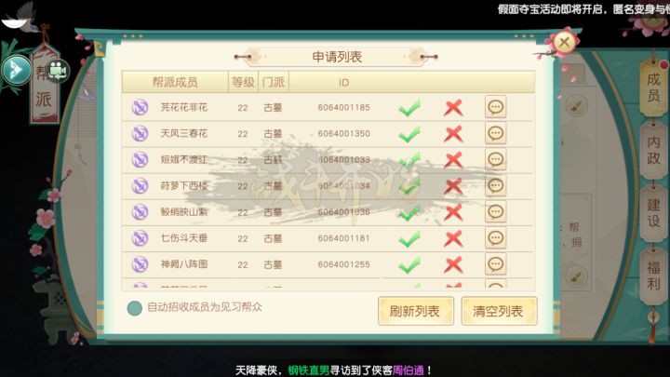Switch to the 内政 side tab
670x377 pixels.
pos(653,151)
